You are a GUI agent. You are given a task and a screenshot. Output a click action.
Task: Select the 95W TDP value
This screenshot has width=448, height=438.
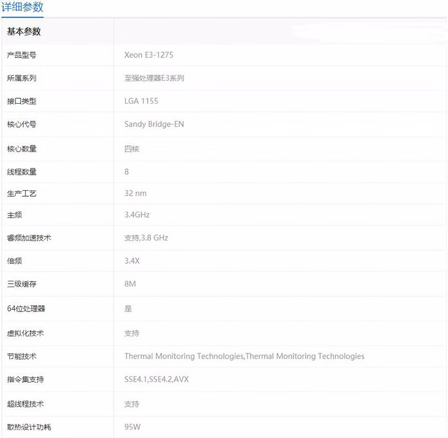pos(133,427)
